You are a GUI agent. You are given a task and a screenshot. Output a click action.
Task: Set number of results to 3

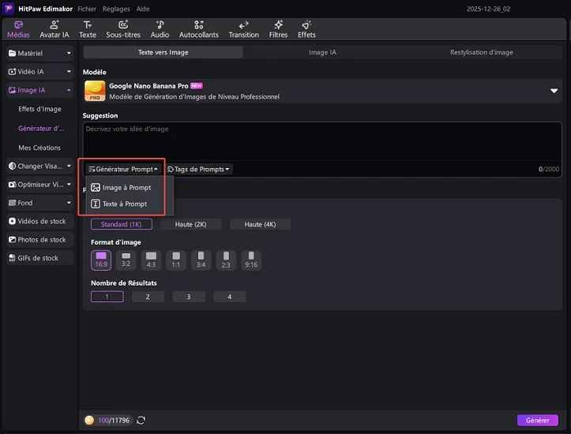(189, 297)
